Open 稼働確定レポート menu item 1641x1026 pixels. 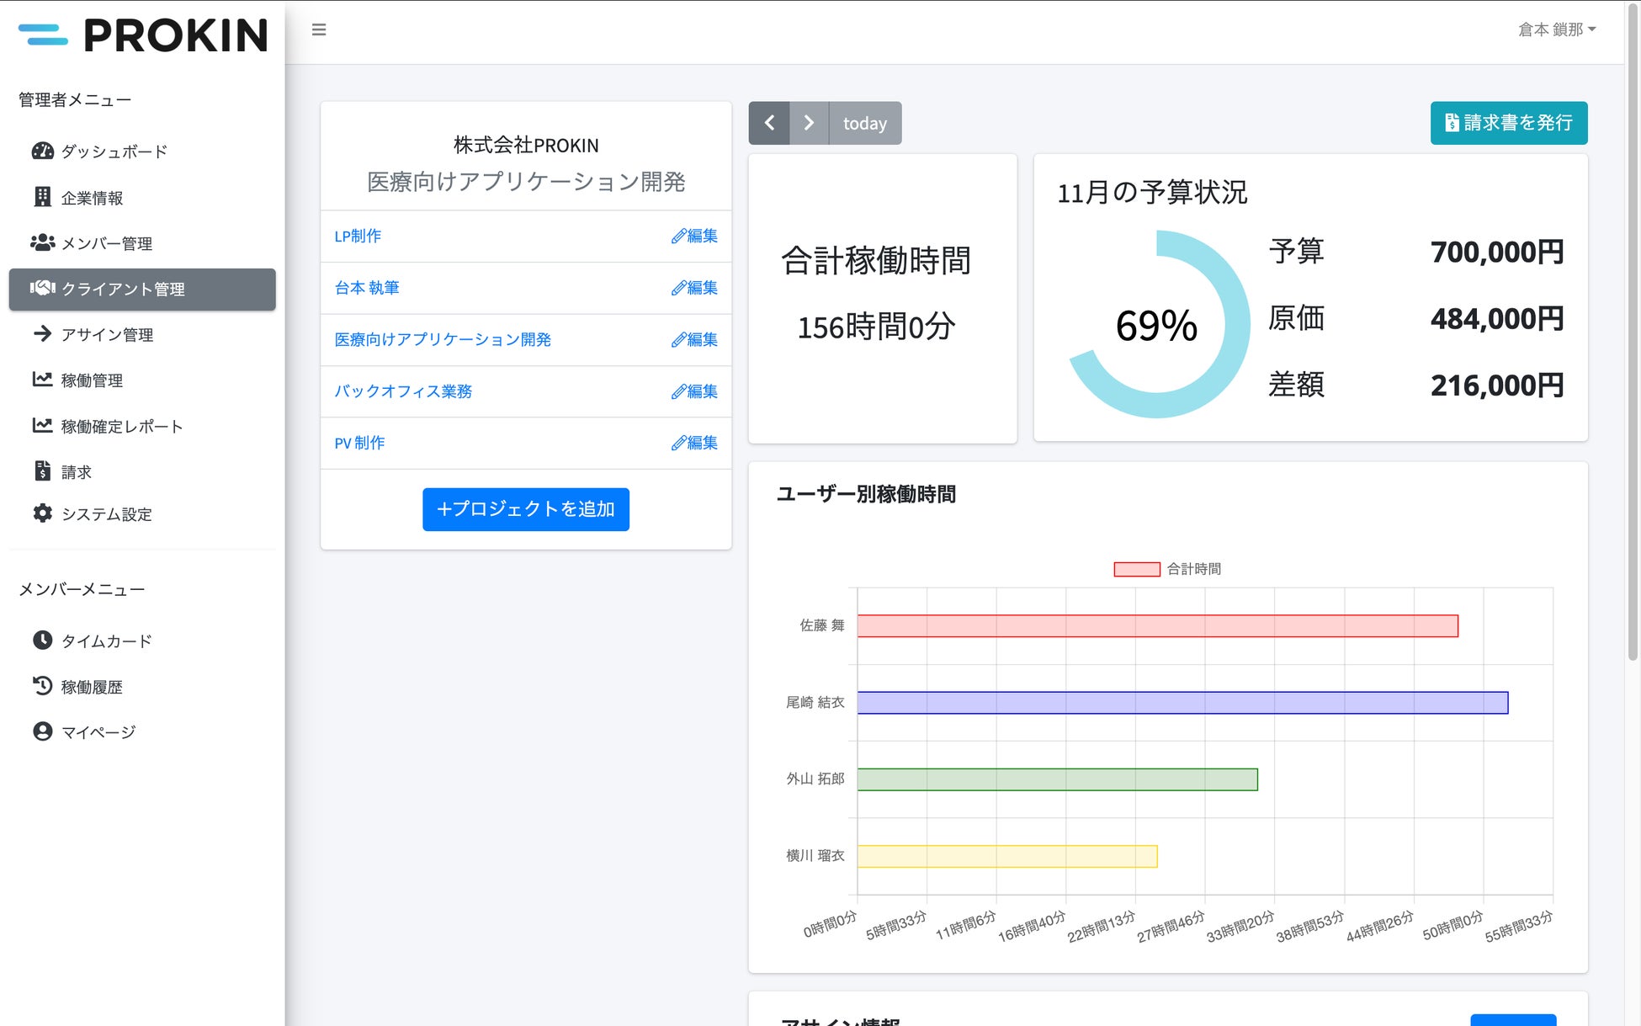coord(121,426)
